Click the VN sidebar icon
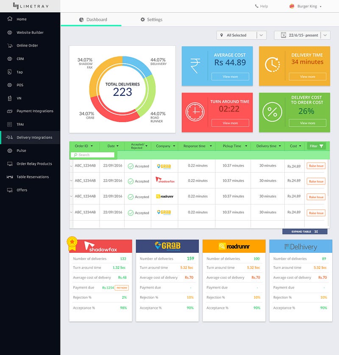The width and height of the screenshot is (339, 355). pos(9,98)
